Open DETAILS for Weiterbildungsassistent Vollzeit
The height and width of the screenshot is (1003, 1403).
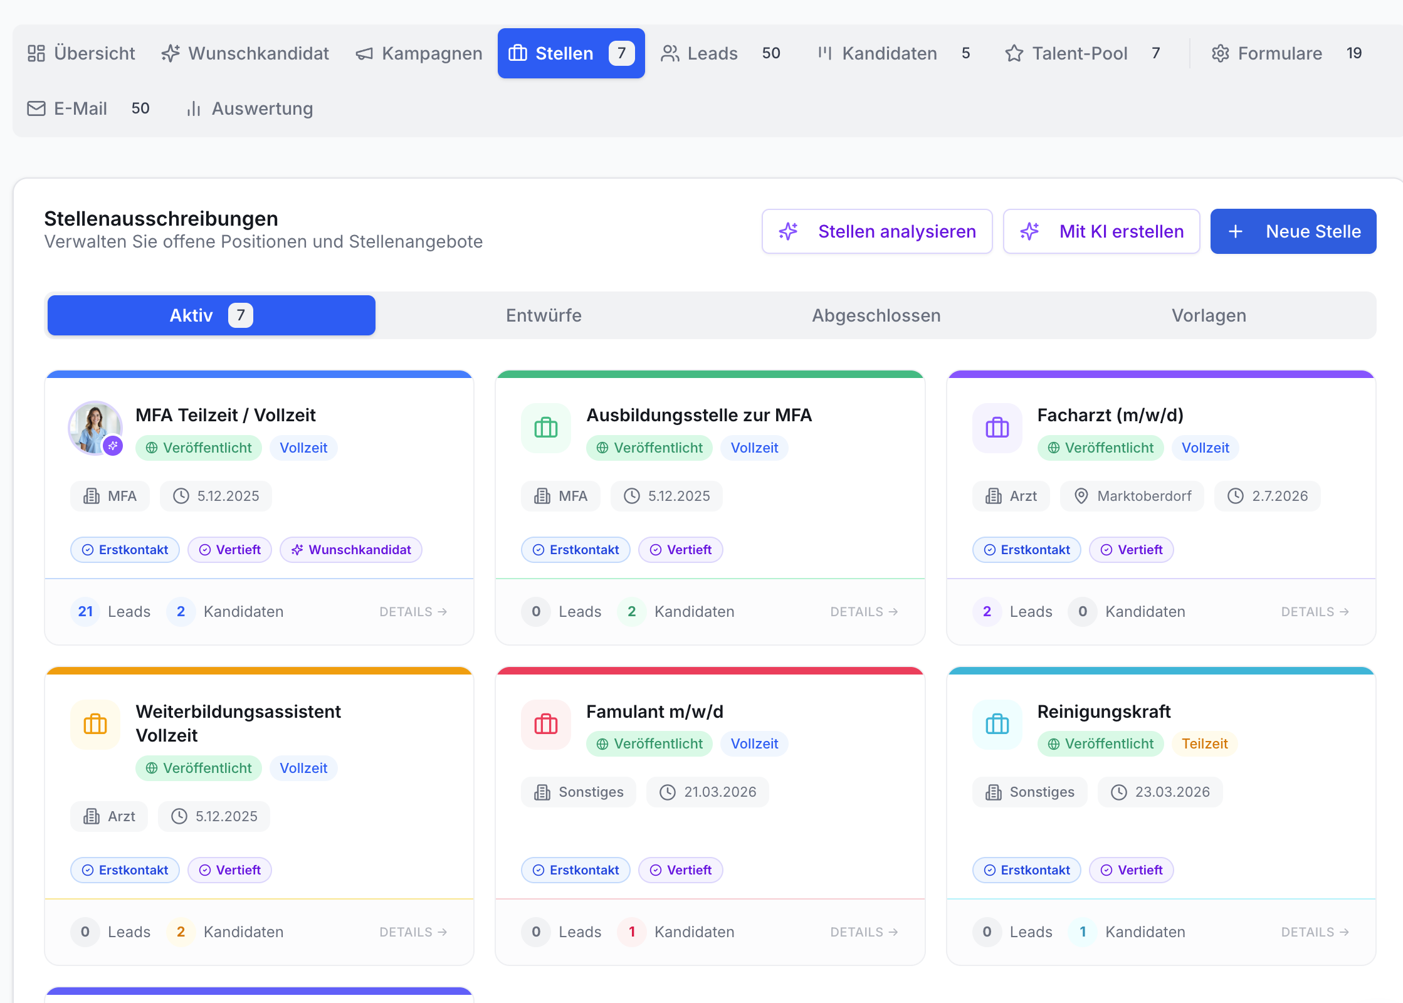pos(413,932)
